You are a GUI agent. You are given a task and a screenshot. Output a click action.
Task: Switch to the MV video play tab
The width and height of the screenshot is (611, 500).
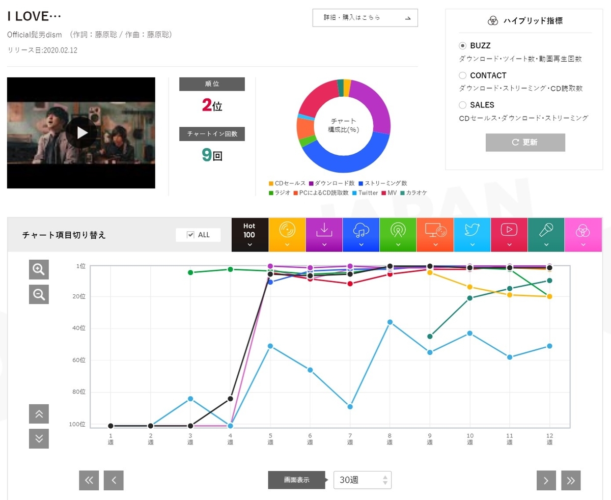[509, 235]
